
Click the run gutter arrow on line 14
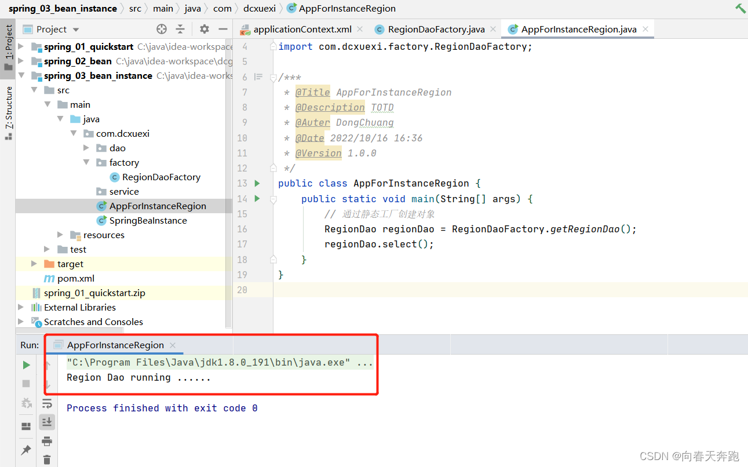coord(257,198)
